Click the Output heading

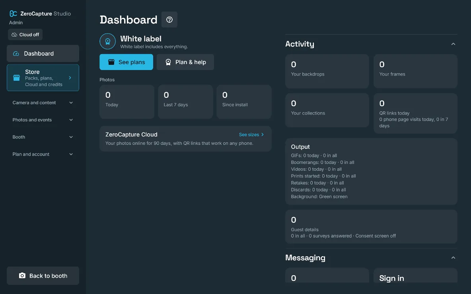pos(300,146)
